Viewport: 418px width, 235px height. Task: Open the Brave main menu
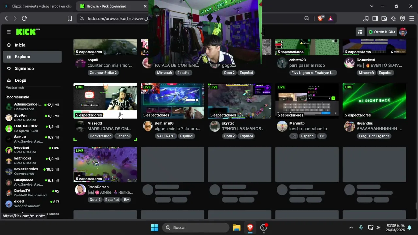pos(411,19)
